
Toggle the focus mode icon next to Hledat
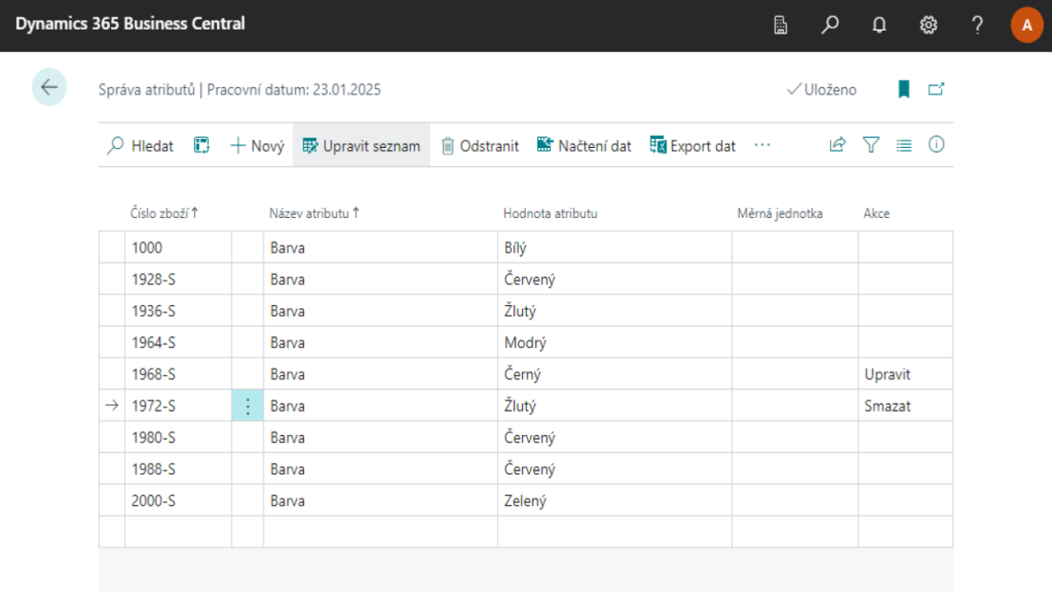point(201,145)
